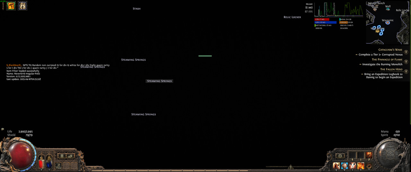Viewport: 411px width, 172px height.
Task: Click the first buff icon in the top-left
Action: click(x=11, y=6)
